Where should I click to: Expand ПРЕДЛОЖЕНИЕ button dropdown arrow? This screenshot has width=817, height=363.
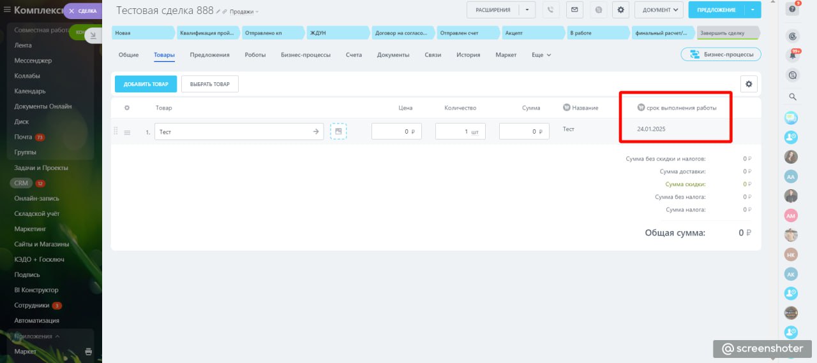click(x=753, y=10)
